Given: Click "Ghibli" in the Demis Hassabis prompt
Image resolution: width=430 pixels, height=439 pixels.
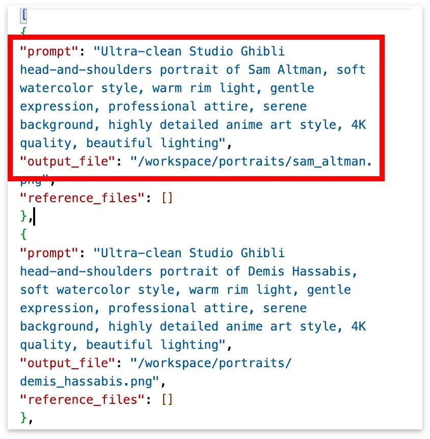Looking at the screenshot, I should pos(263,253).
